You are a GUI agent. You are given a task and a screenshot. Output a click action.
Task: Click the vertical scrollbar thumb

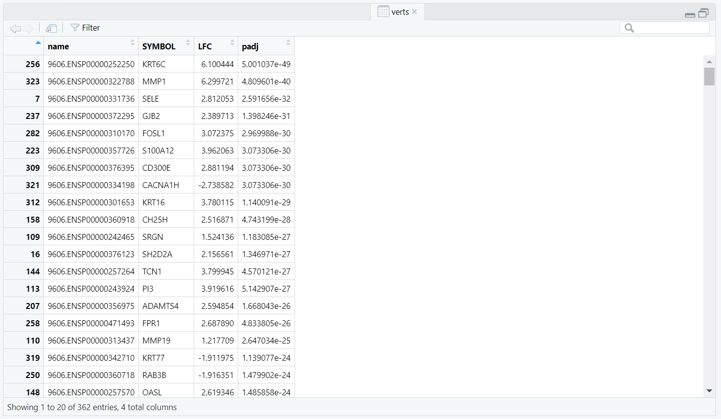(x=709, y=76)
